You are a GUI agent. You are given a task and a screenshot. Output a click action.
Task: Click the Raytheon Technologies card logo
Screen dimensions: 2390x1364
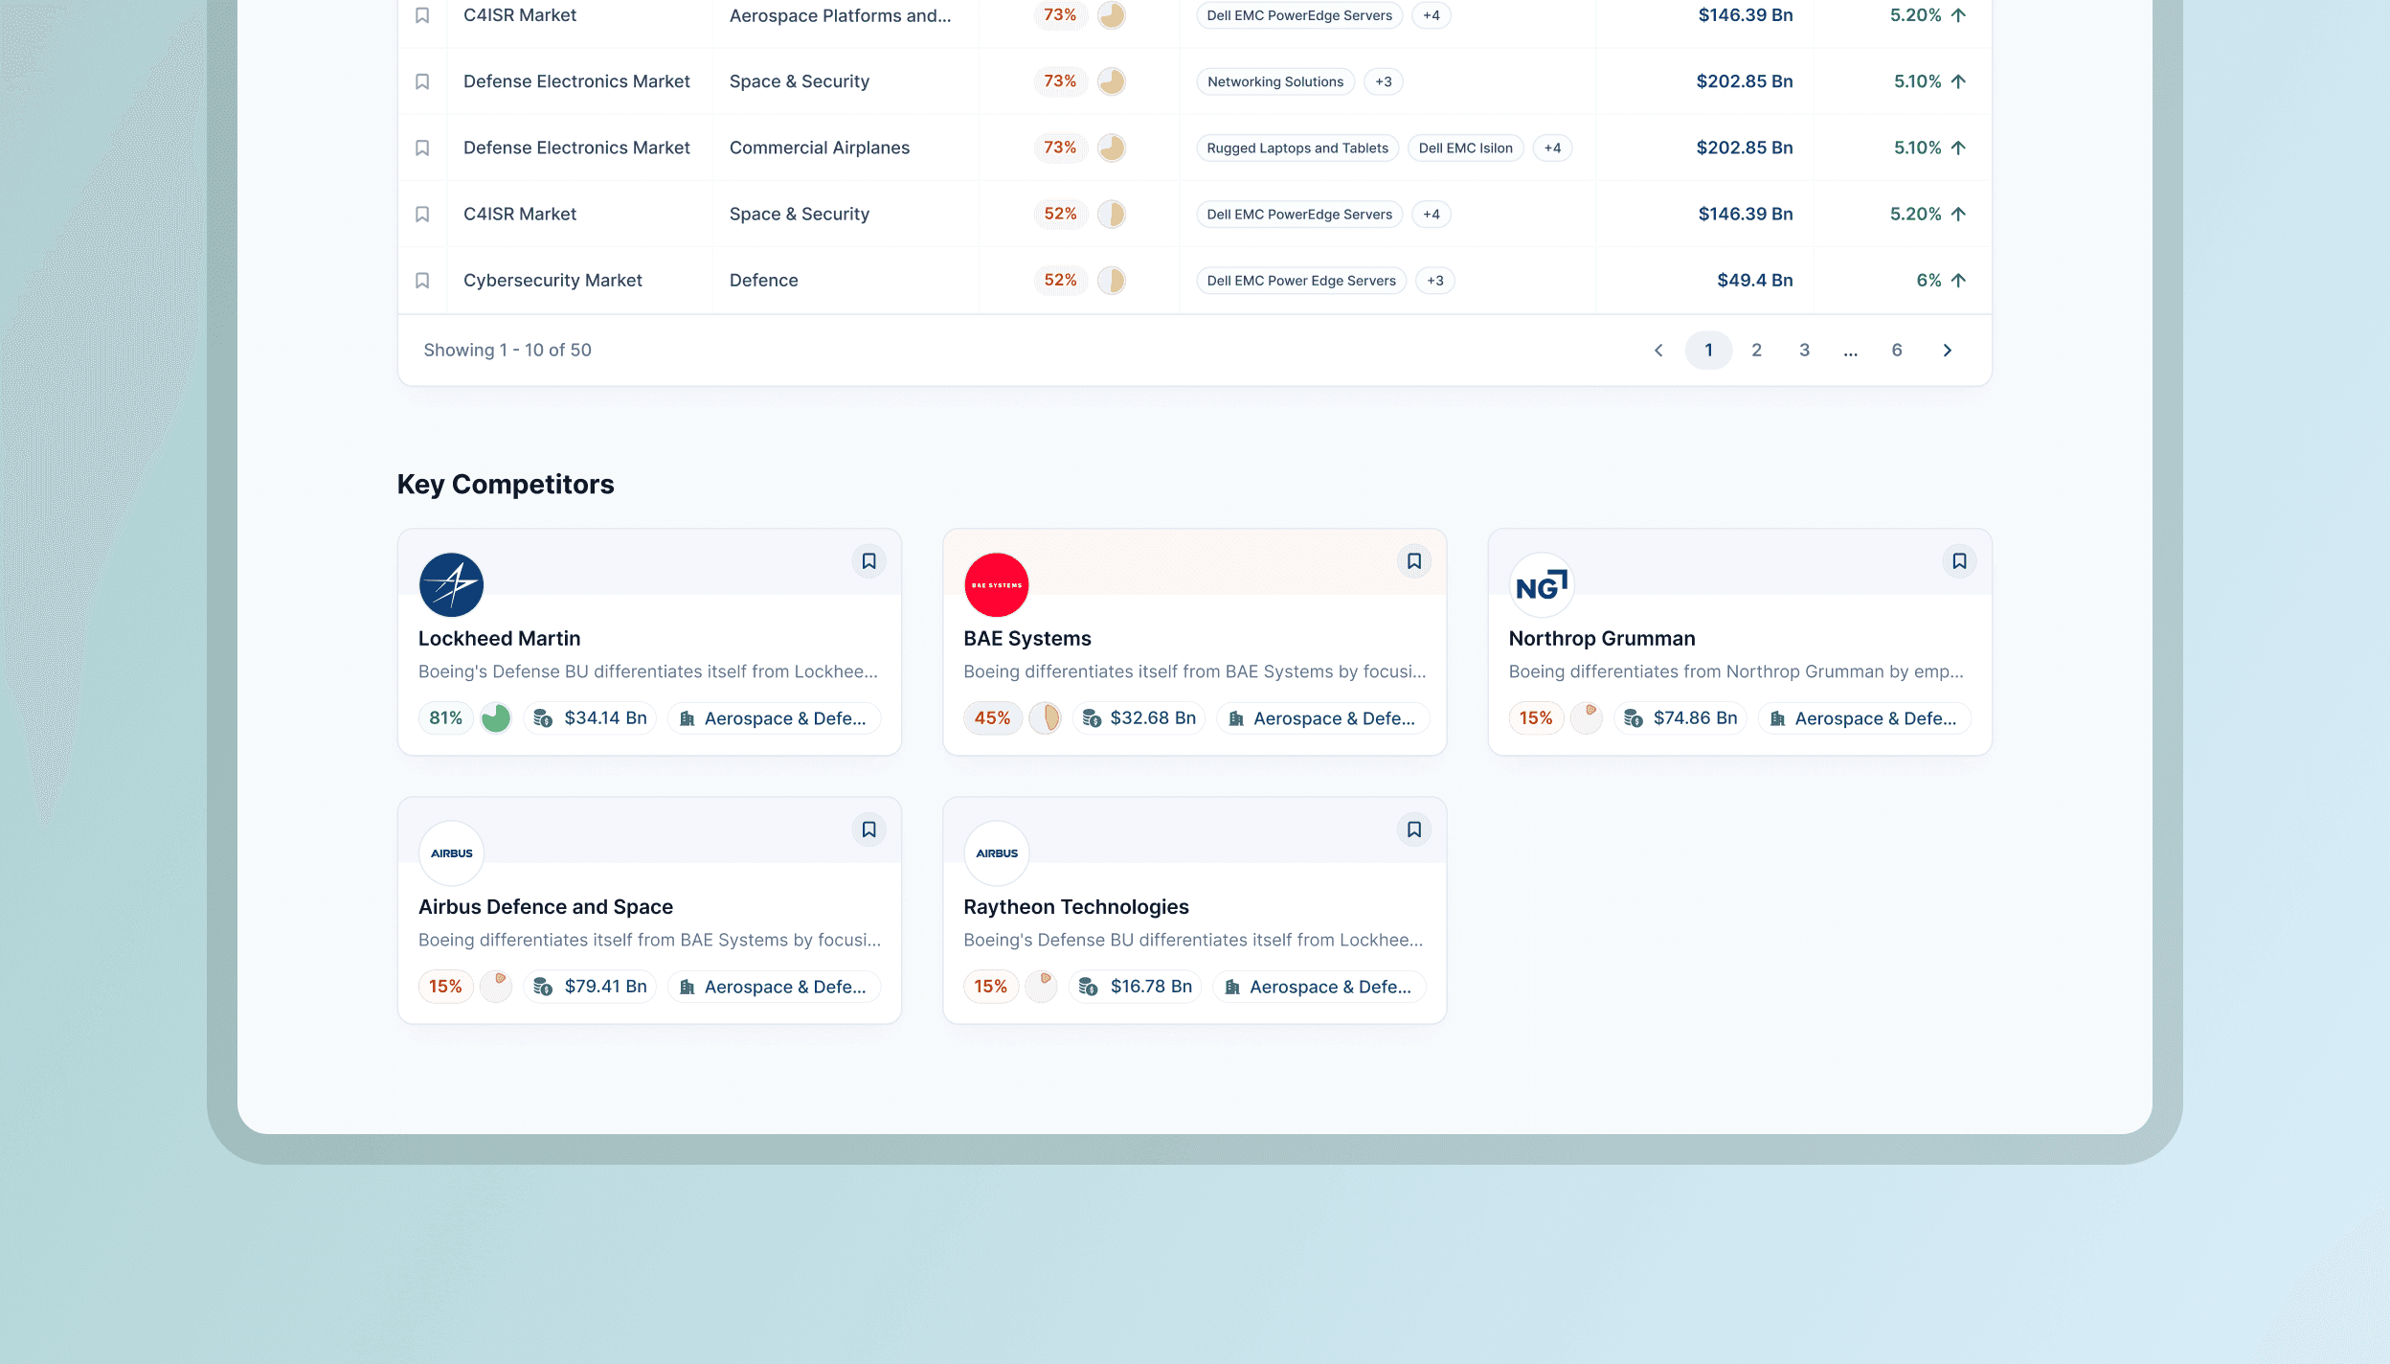(996, 853)
